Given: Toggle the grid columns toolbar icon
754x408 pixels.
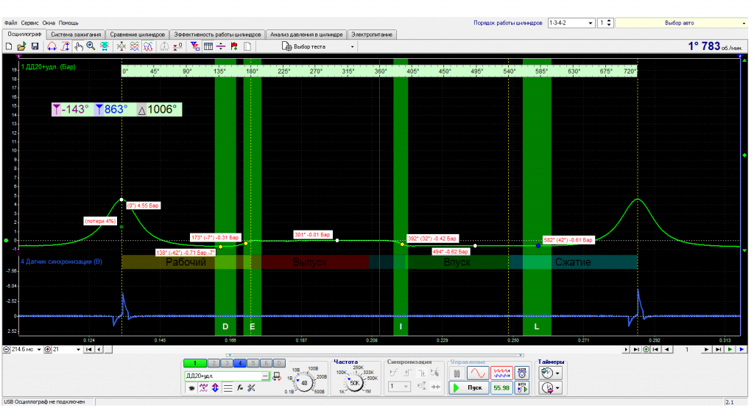Looking at the screenshot, I should pyautogui.click(x=208, y=46).
